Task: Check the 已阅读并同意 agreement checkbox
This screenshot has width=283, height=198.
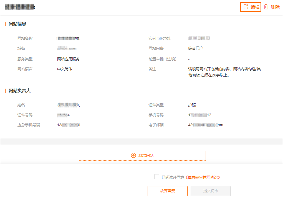Action: coord(156,177)
